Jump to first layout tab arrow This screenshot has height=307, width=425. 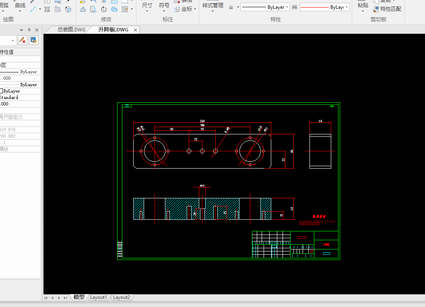(x=46, y=298)
